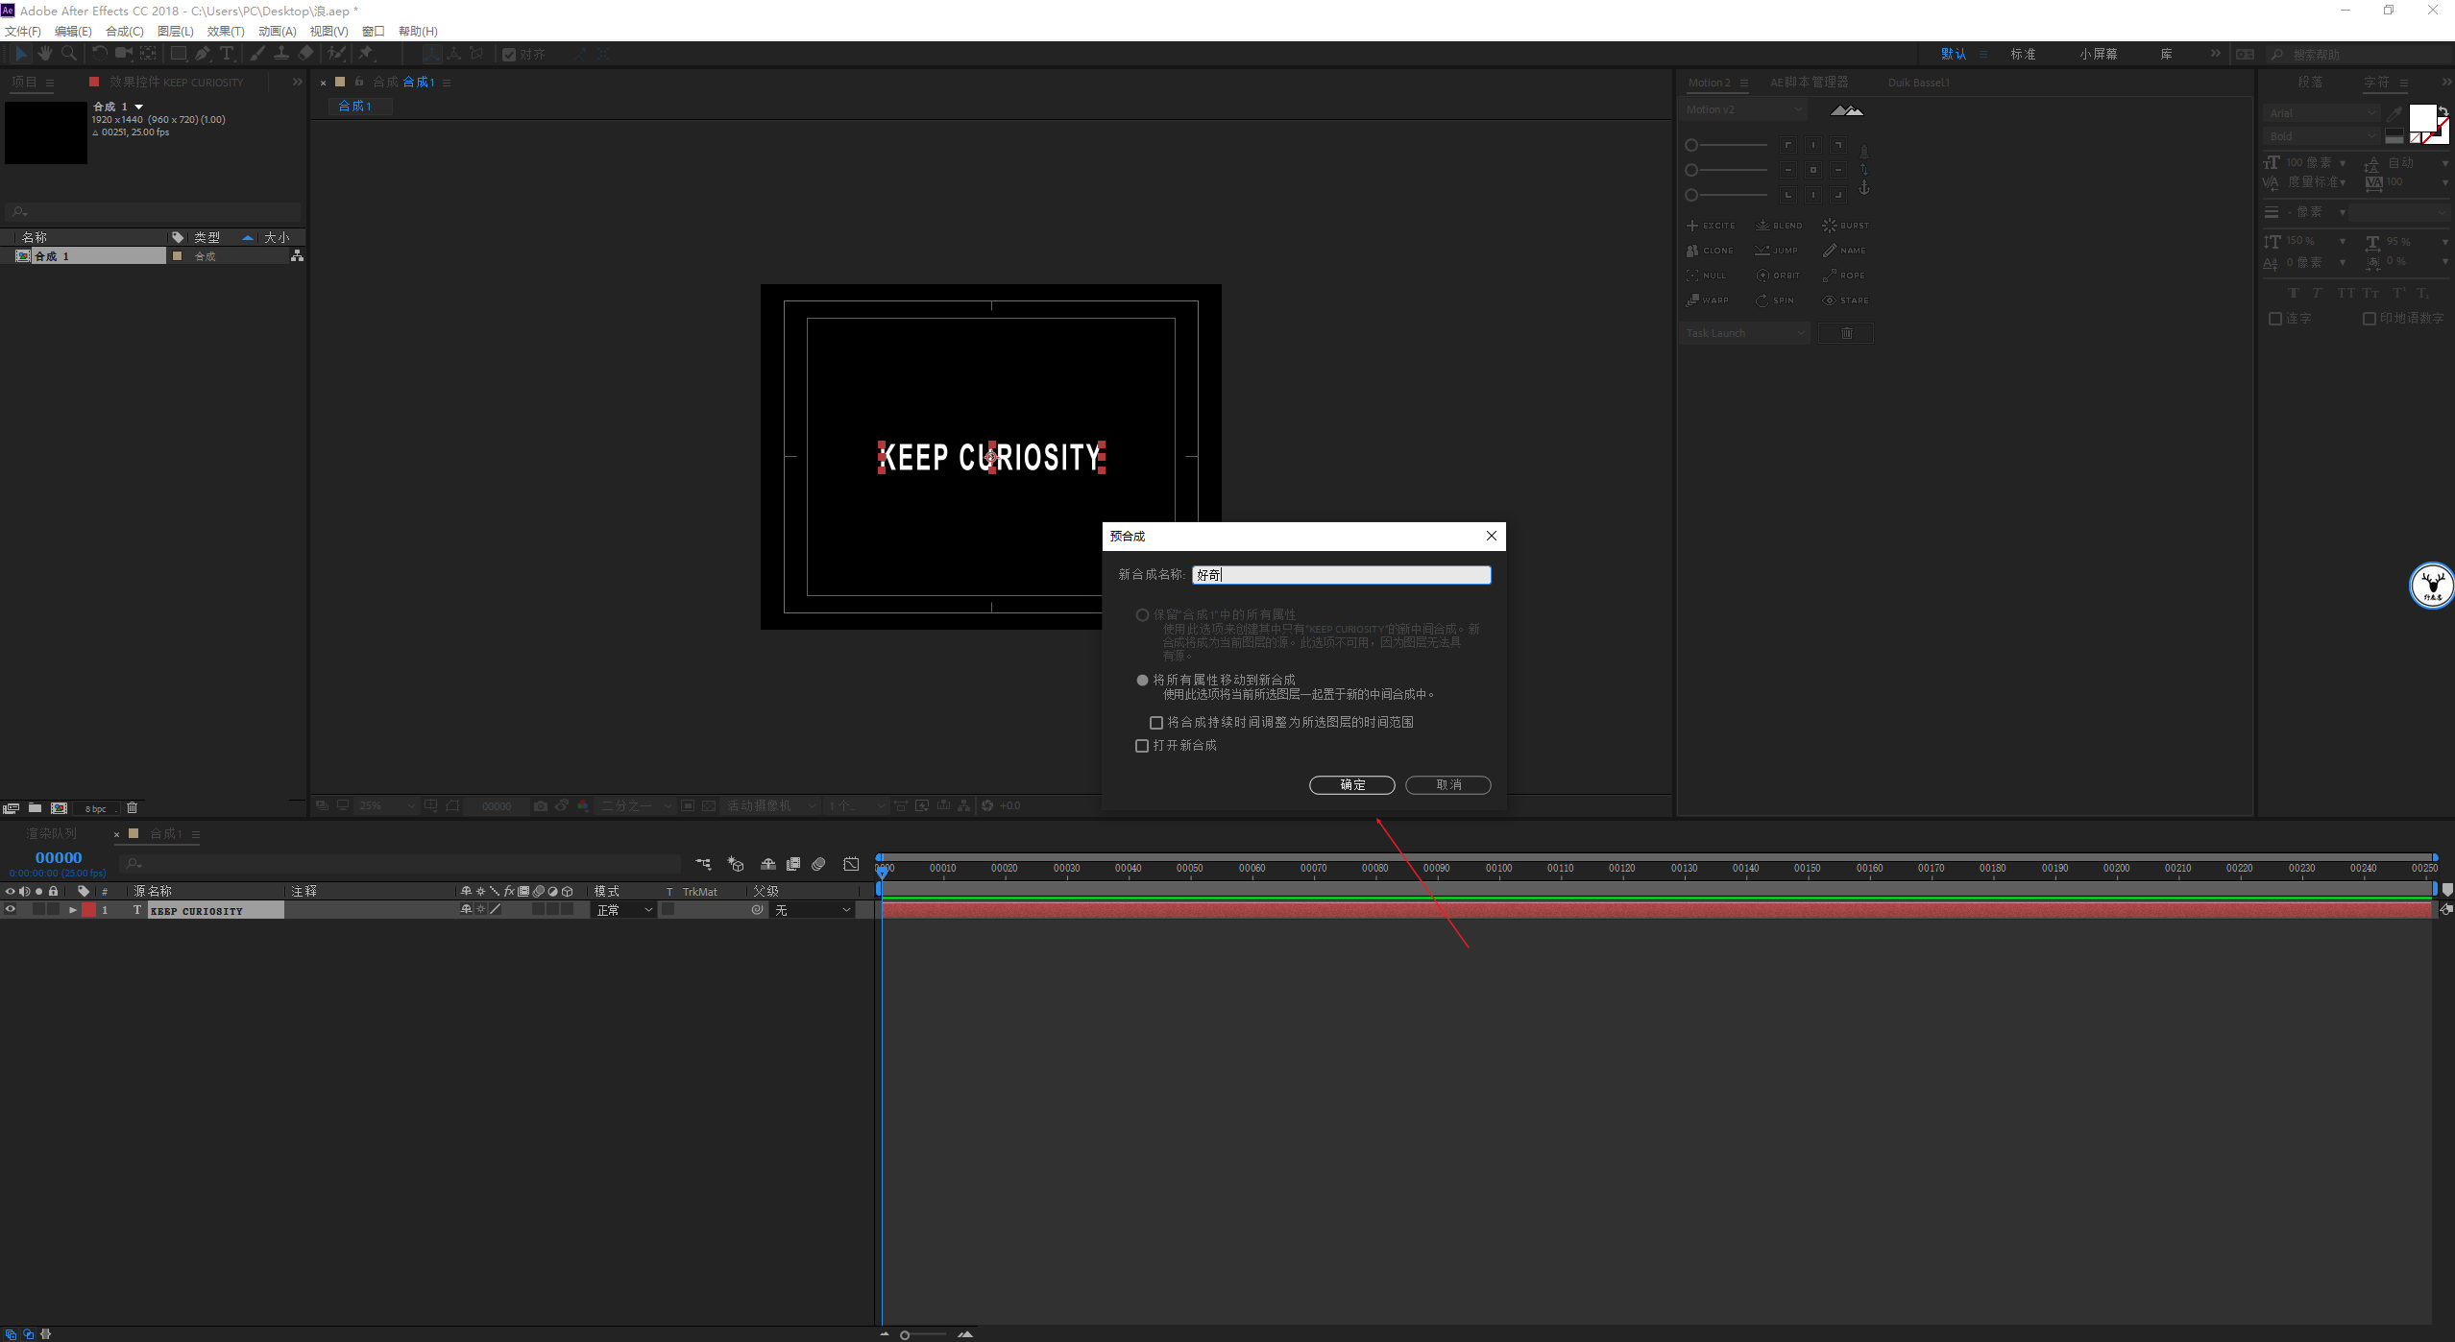Check the 打开新合成 checkbox
This screenshot has height=1342, width=2455.
tap(1142, 746)
